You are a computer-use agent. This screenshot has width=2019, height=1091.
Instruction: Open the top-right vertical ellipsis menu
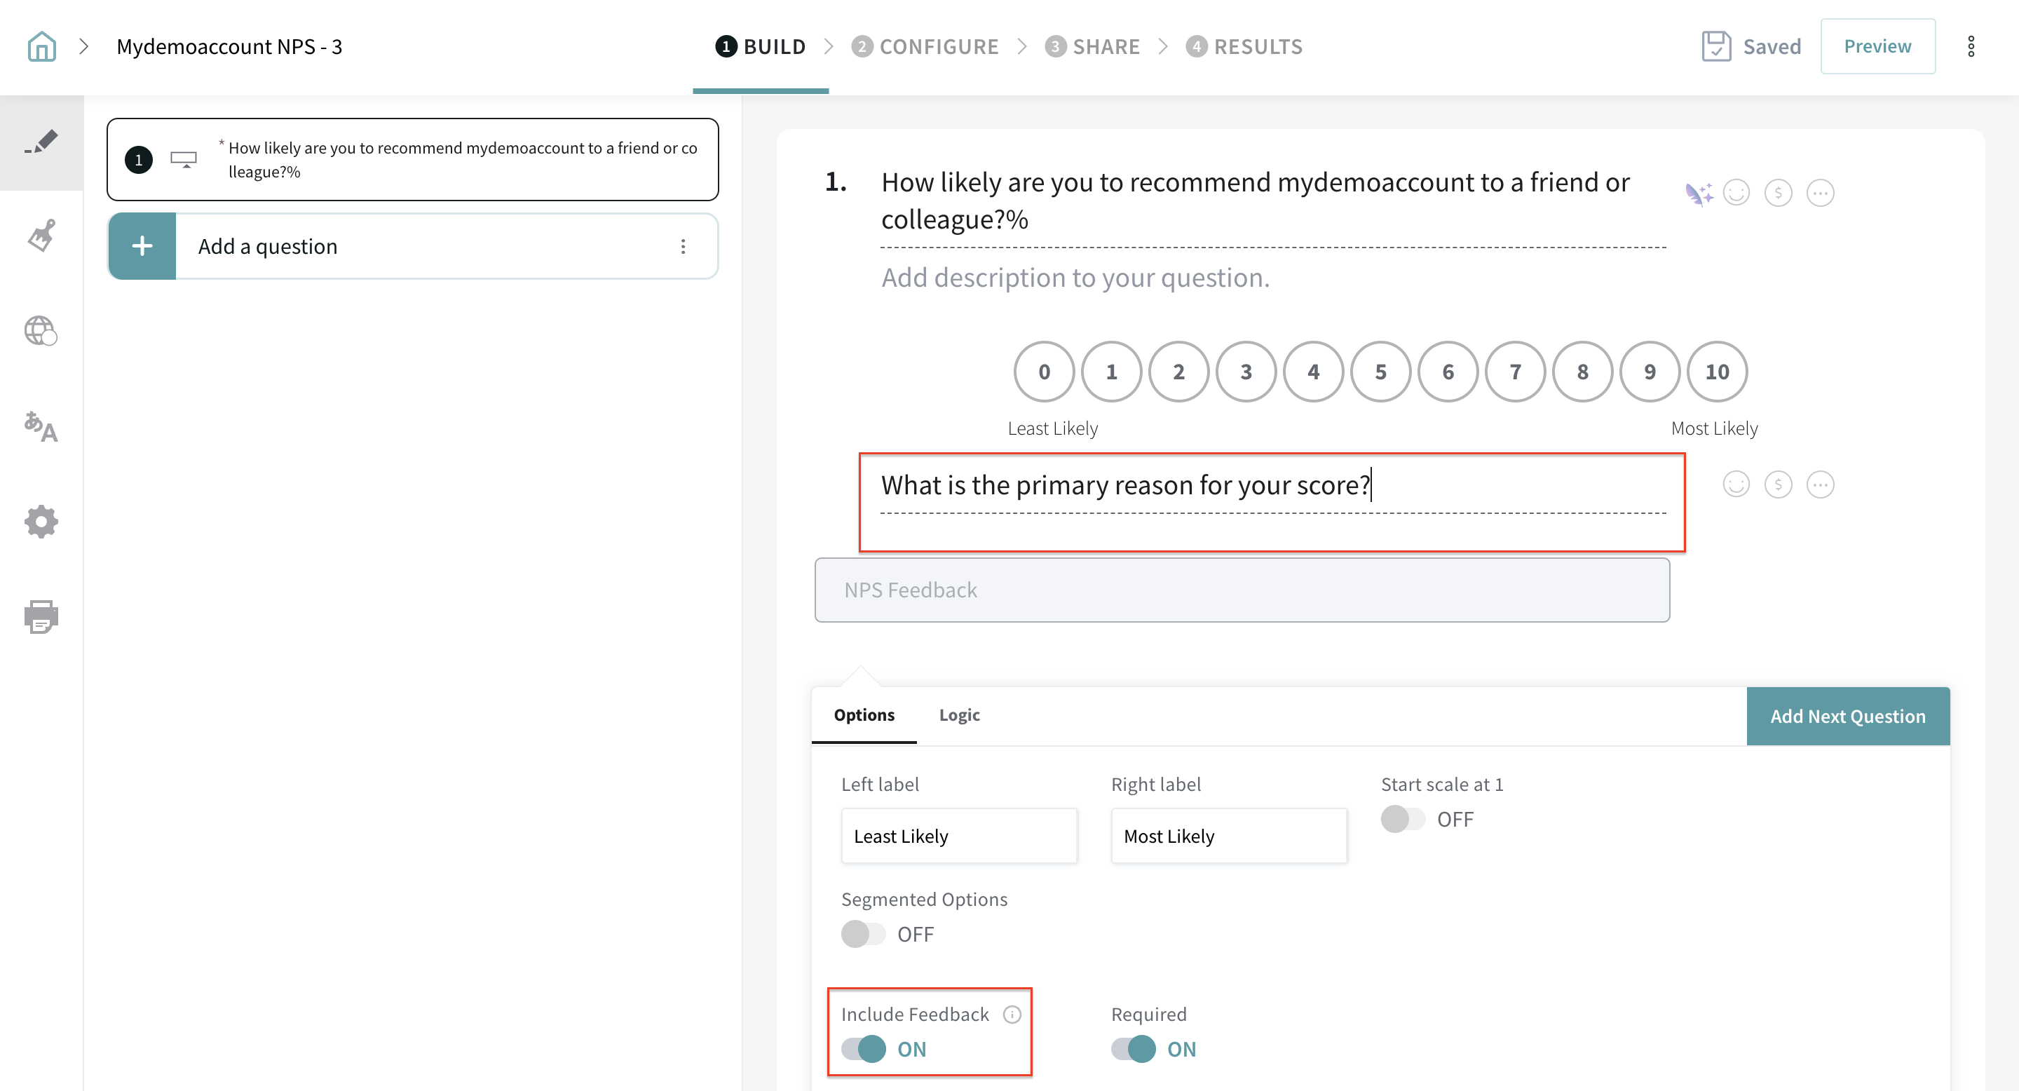coord(1971,46)
